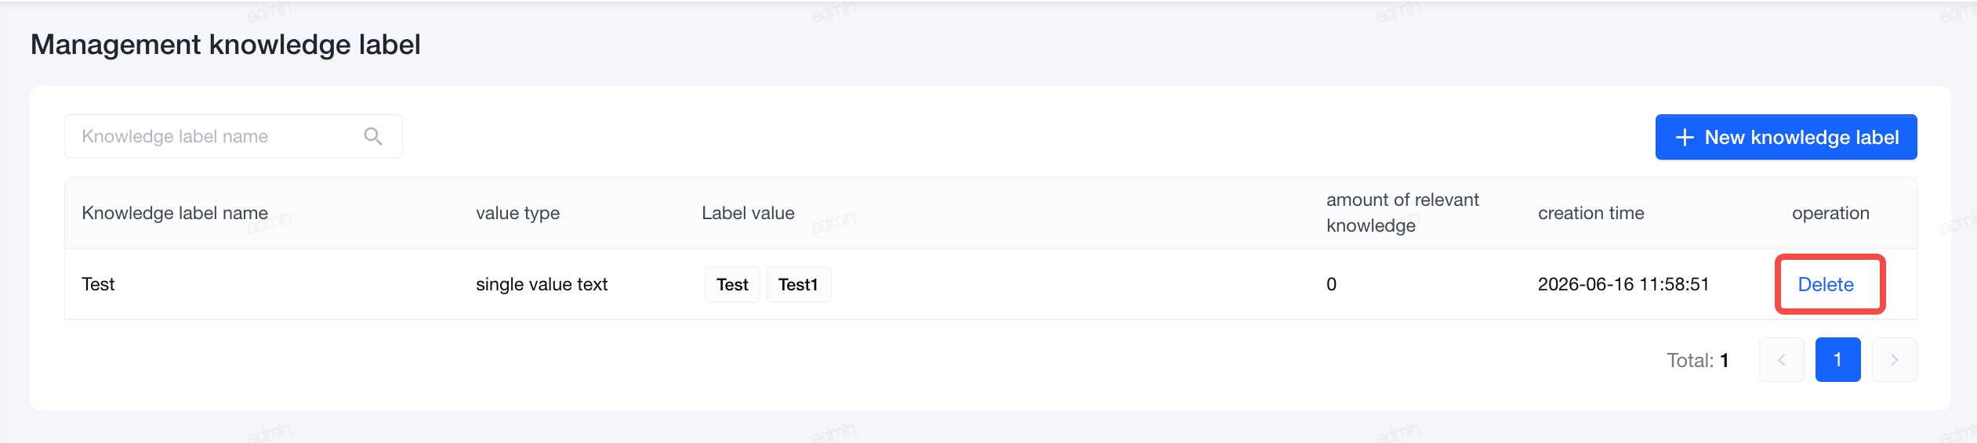Viewport: 1977px width, 443px height.
Task: Click the Label value column header
Action: (748, 213)
